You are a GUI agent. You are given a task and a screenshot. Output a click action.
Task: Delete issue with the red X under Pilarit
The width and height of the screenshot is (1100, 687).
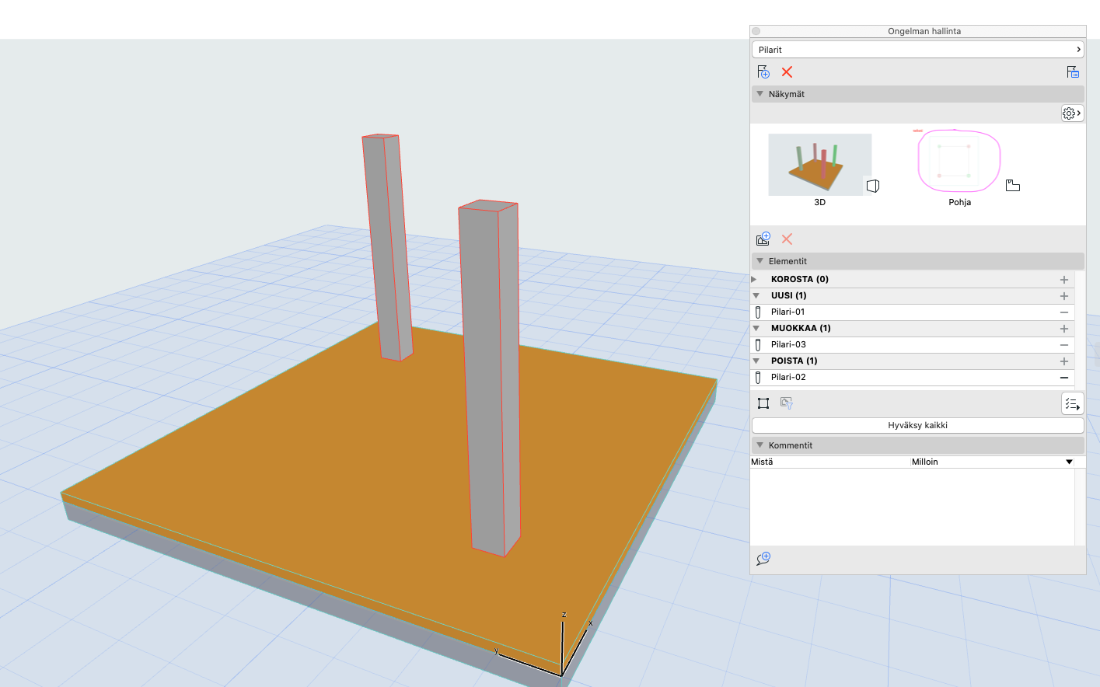pos(787,71)
